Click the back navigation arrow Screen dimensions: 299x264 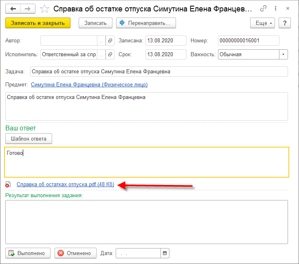click(x=13, y=8)
